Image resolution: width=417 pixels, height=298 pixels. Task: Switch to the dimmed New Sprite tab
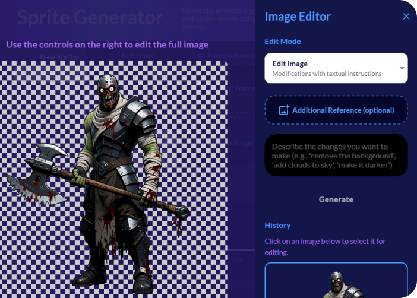pyautogui.click(x=59, y=57)
